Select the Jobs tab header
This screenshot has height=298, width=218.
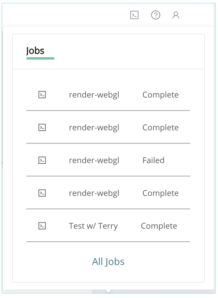(x=35, y=51)
